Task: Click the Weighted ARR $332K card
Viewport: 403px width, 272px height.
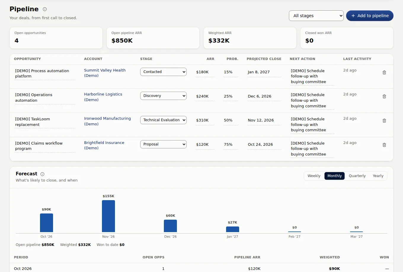Action: pyautogui.click(x=250, y=38)
